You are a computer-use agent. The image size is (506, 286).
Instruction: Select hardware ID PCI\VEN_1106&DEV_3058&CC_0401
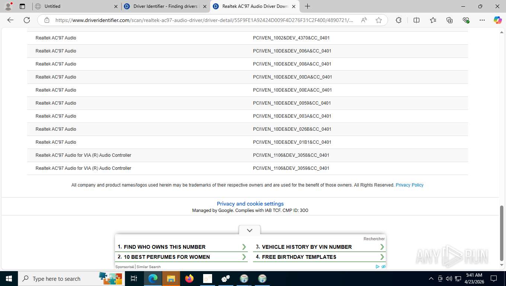(x=291, y=155)
